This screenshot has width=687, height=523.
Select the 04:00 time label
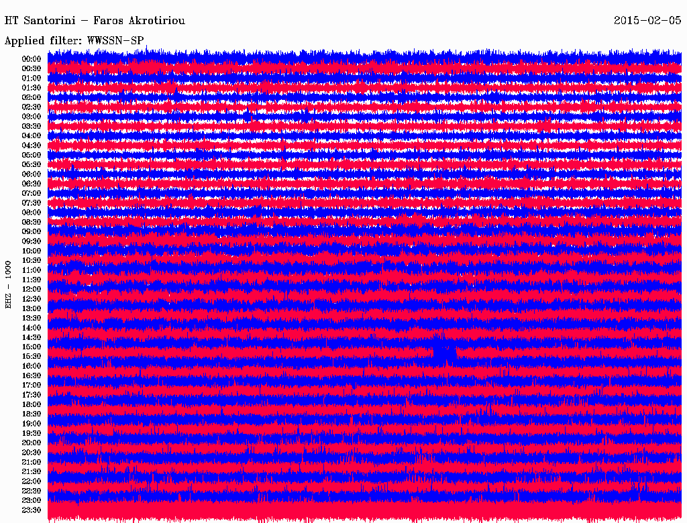coord(31,136)
